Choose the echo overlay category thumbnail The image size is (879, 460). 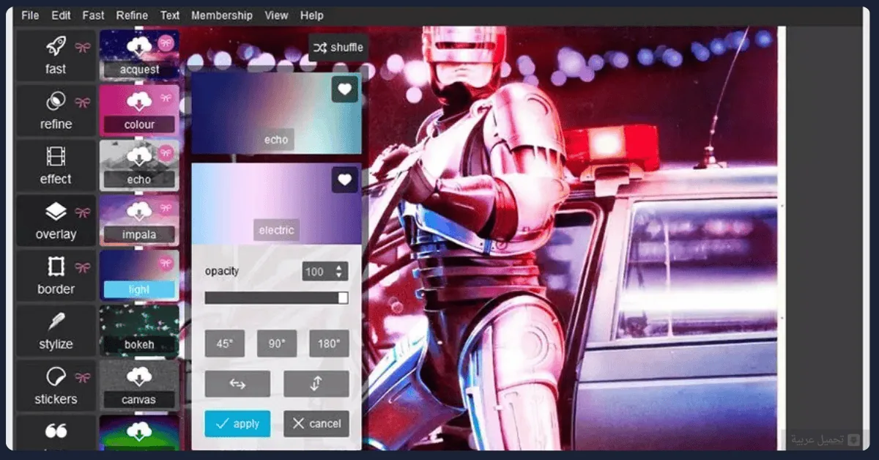pyautogui.click(x=139, y=166)
